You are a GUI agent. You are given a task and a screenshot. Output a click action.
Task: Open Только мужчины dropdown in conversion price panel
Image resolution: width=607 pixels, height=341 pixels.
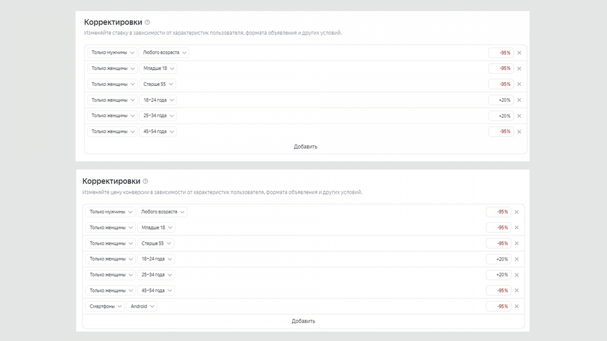click(x=110, y=212)
